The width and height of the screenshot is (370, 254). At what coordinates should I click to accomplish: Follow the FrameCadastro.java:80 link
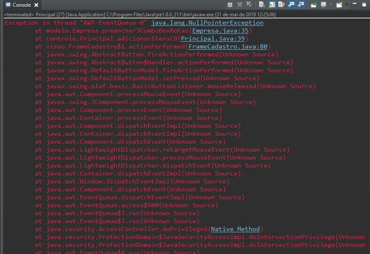pos(228,46)
